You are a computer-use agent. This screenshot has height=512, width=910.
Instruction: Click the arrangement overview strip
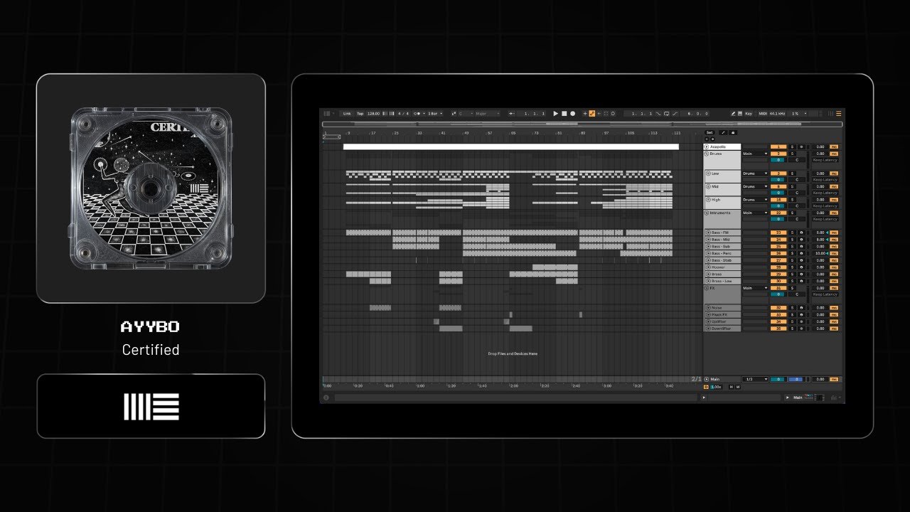(x=582, y=124)
